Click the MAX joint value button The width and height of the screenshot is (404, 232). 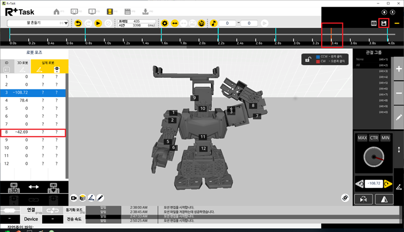click(362, 138)
